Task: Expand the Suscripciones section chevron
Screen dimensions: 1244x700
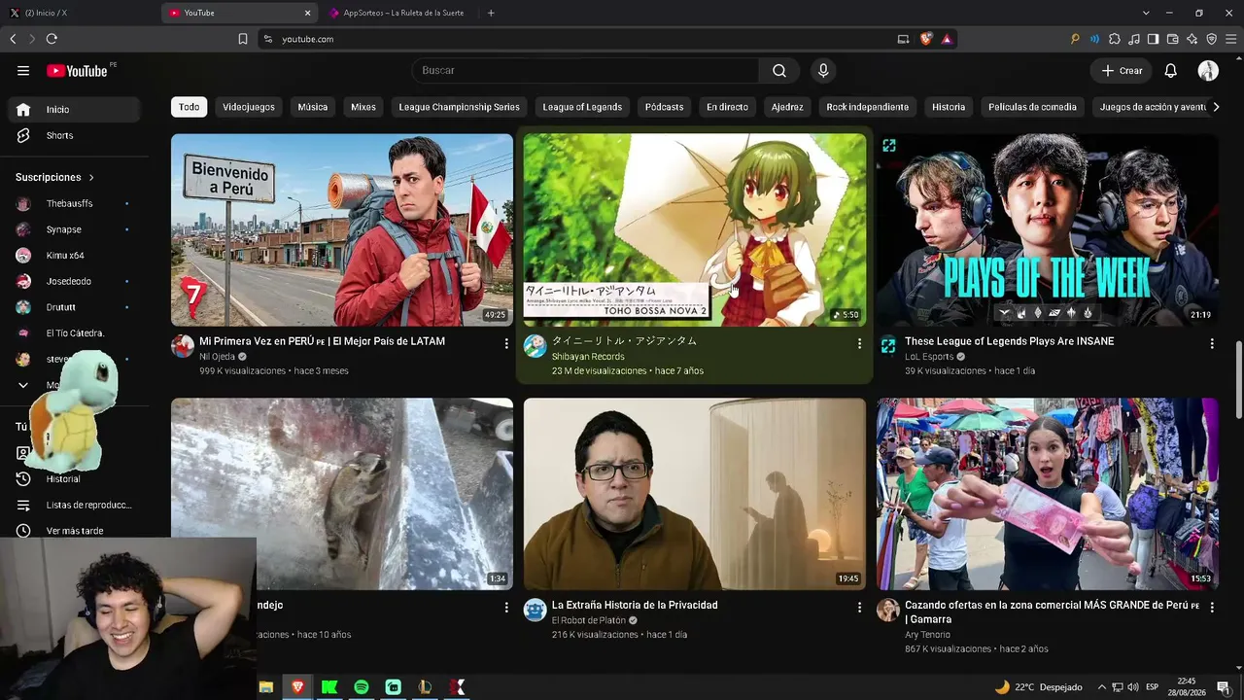Action: [x=91, y=177]
